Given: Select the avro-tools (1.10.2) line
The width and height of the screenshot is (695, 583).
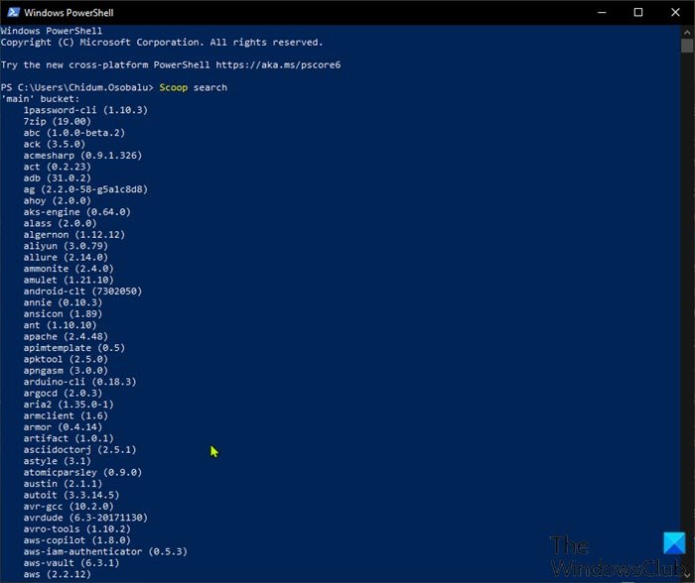Looking at the screenshot, I should [77, 529].
